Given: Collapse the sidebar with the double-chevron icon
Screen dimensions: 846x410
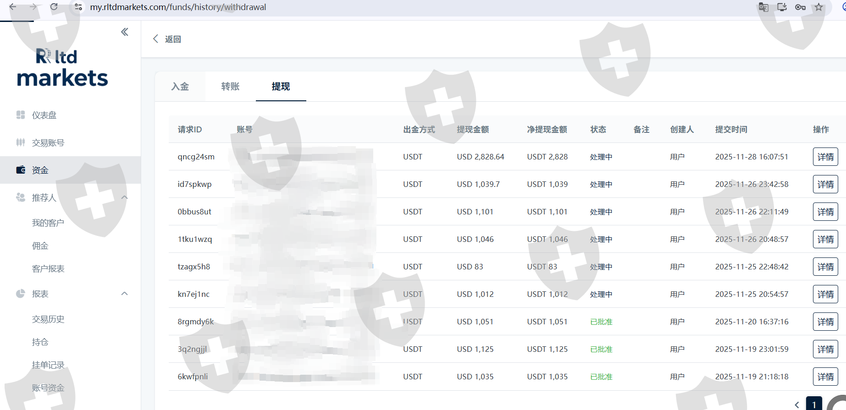Looking at the screenshot, I should [x=124, y=32].
